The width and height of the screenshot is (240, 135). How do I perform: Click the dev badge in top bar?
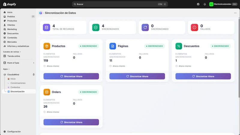(235, 4)
